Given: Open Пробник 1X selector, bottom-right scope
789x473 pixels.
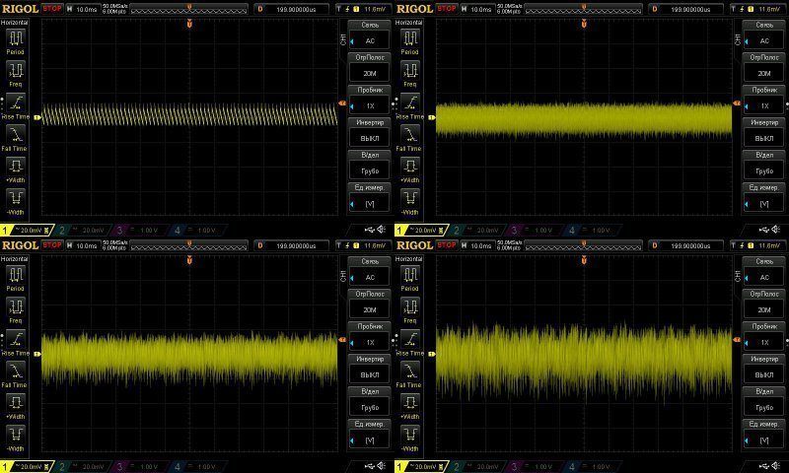Looking at the screenshot, I should pyautogui.click(x=764, y=337).
